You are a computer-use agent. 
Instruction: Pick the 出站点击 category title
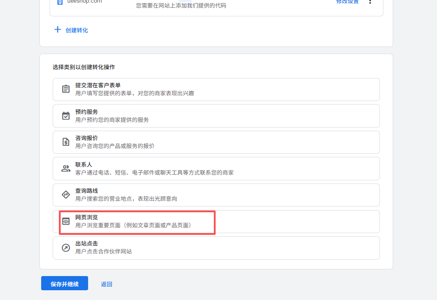point(87,243)
